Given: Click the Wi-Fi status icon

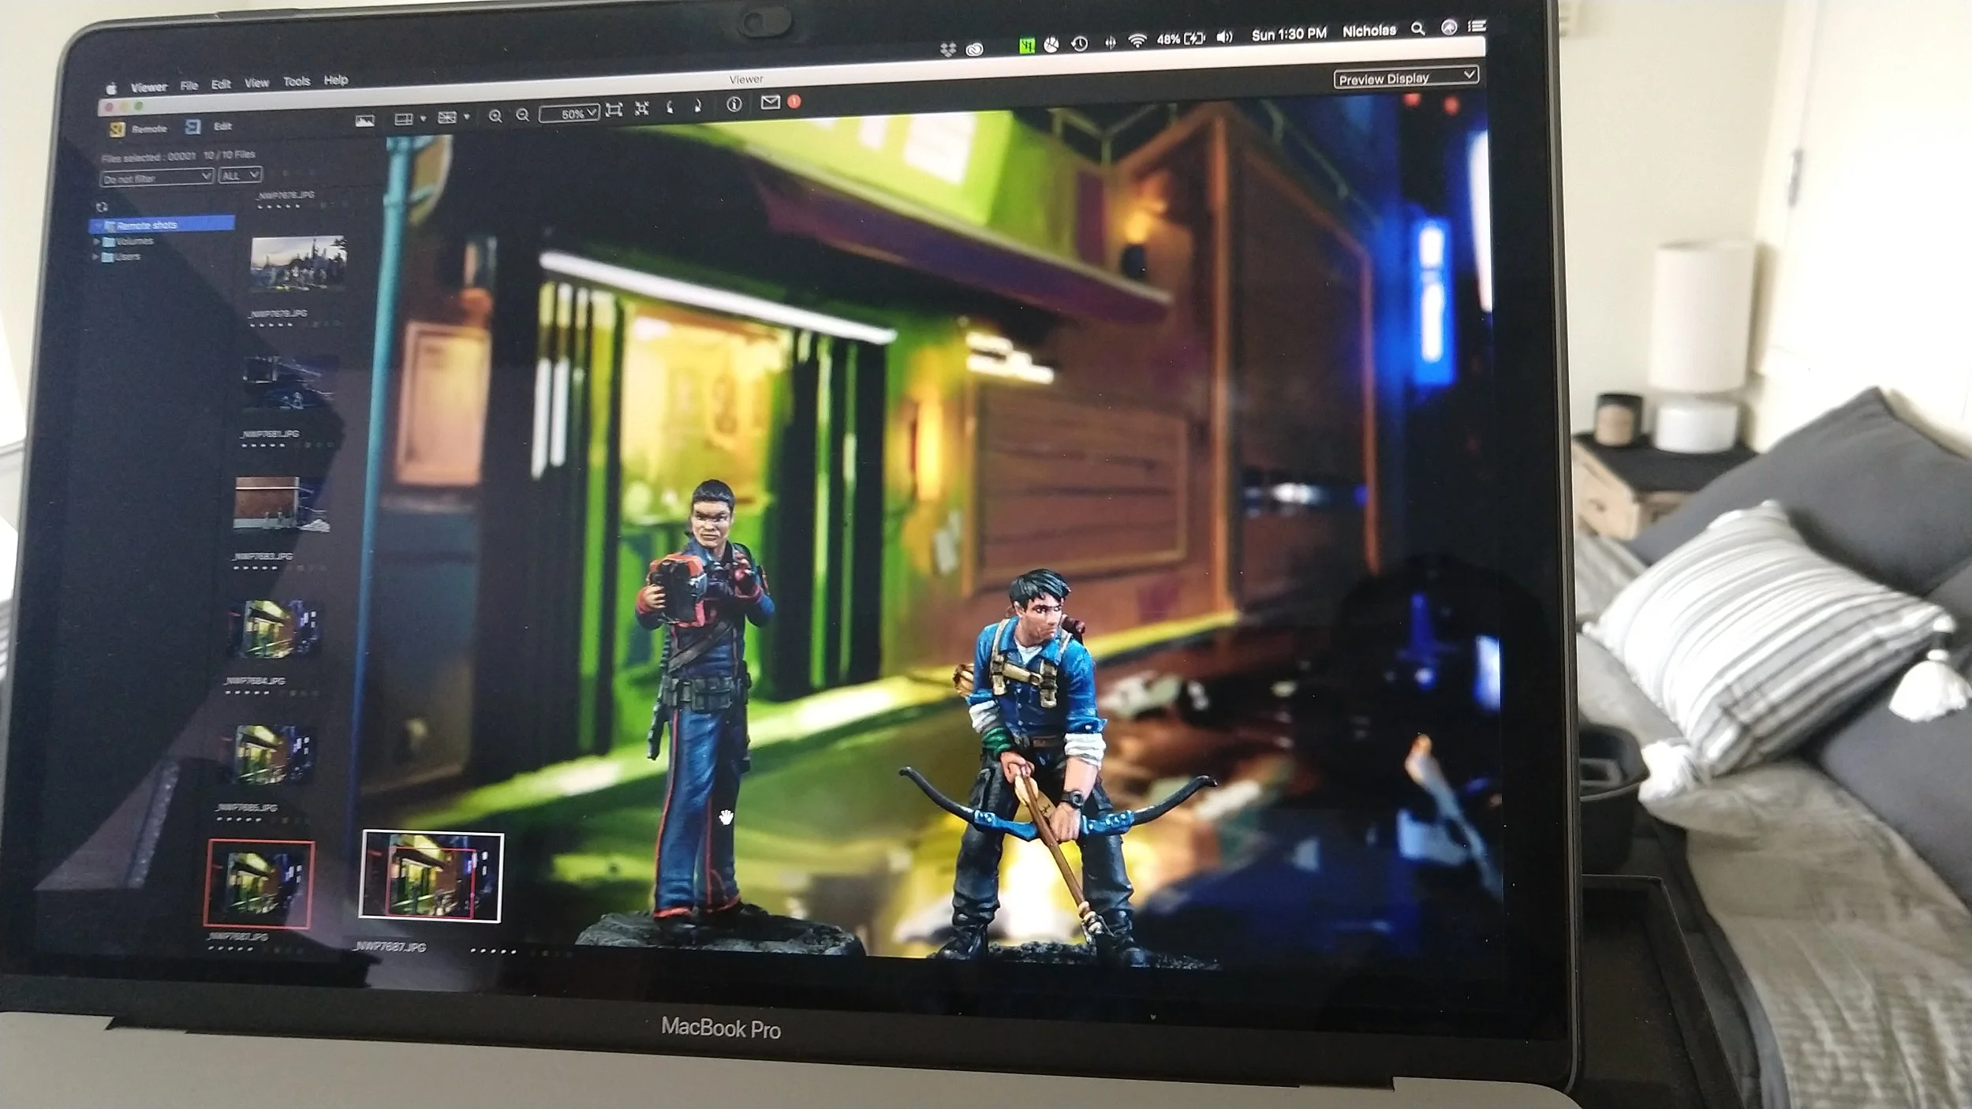Looking at the screenshot, I should click(1137, 40).
